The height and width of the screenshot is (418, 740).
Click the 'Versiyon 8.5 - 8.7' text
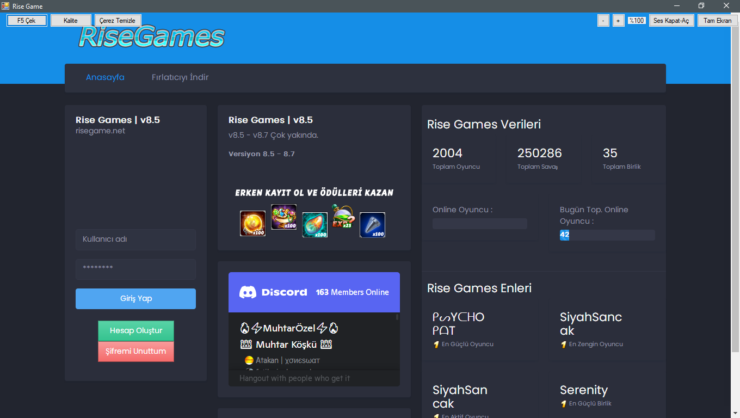click(262, 154)
